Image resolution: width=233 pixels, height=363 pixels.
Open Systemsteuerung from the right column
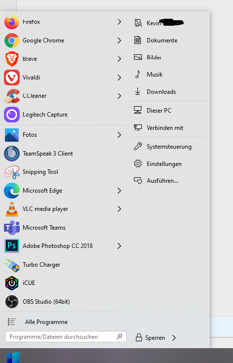click(168, 147)
